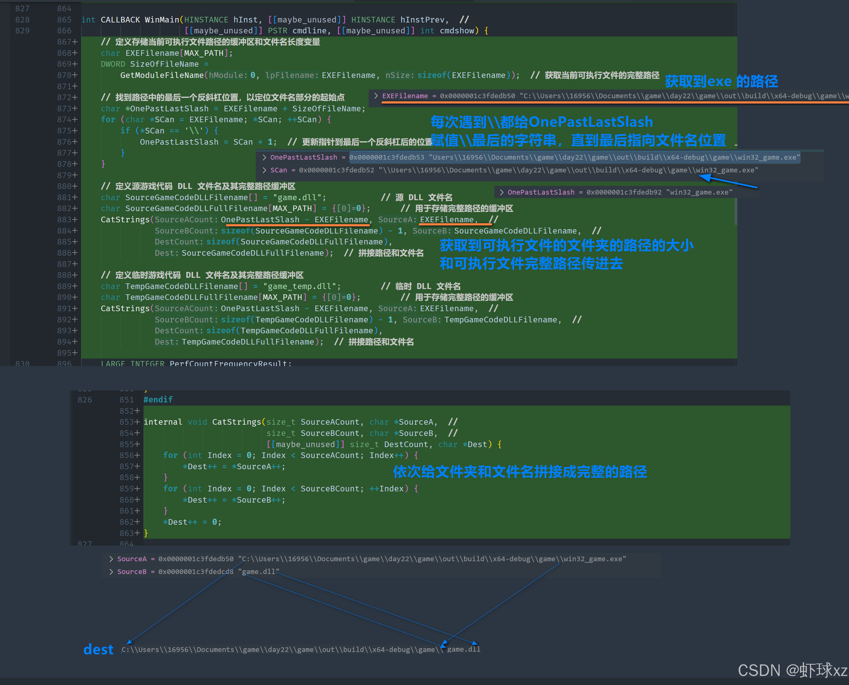The height and width of the screenshot is (685, 849).
Task: Expand OnePastLastSlash tooltip showing "Users\\16956" path
Action: tap(264, 157)
